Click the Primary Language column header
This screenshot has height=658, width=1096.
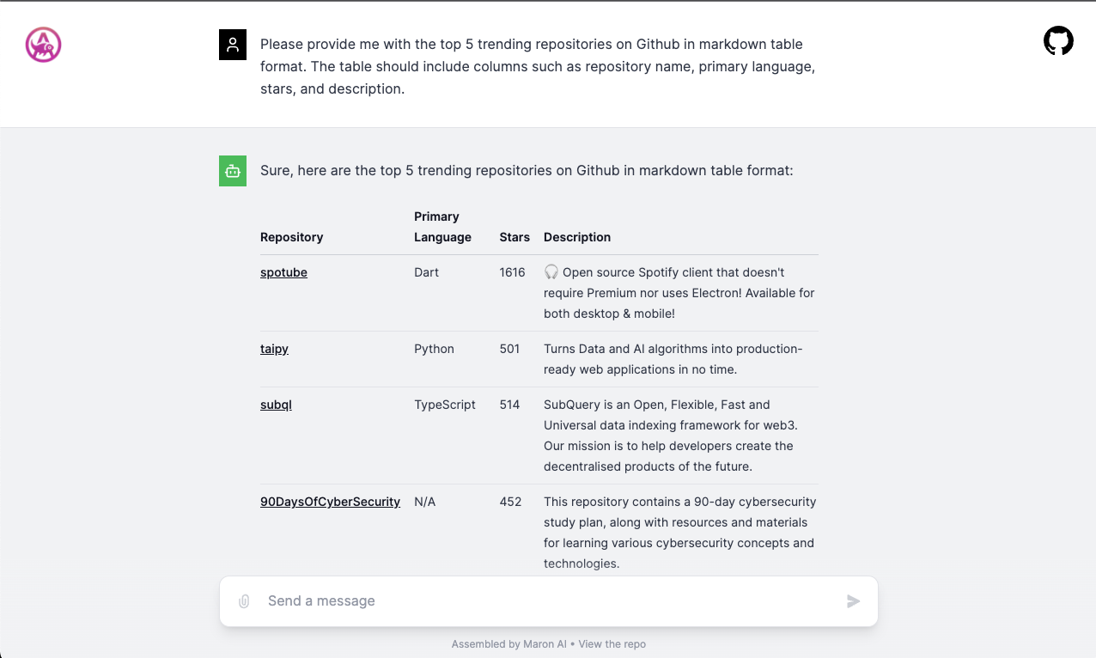point(442,227)
